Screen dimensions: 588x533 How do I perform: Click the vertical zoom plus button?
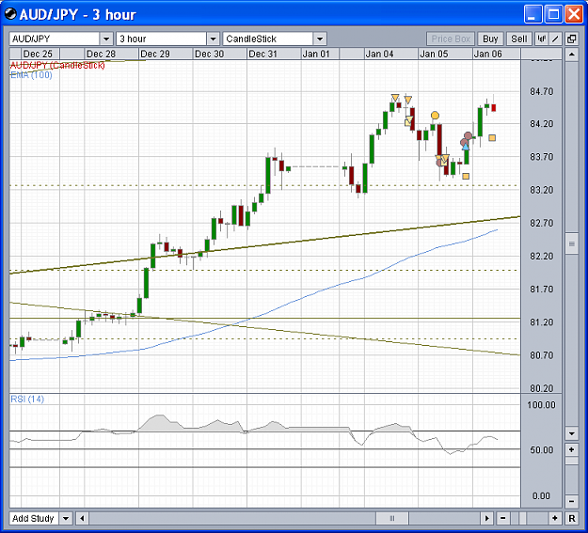click(571, 449)
